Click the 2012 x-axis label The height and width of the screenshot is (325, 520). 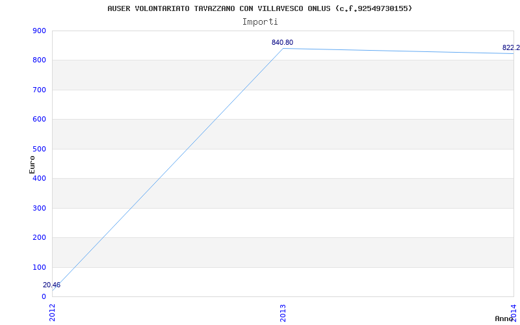tap(52, 313)
